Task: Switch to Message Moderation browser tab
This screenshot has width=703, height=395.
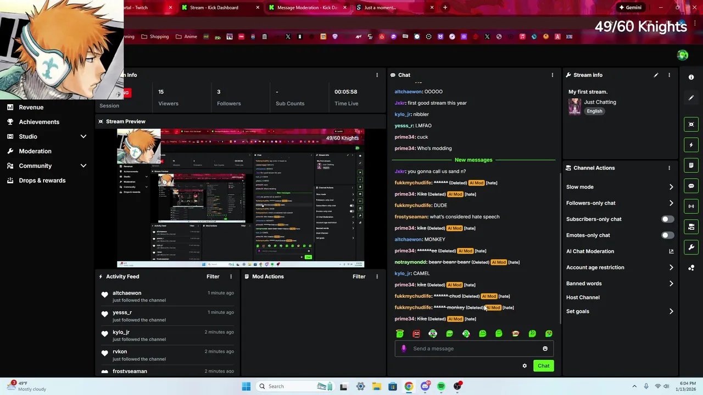Action: click(x=308, y=8)
